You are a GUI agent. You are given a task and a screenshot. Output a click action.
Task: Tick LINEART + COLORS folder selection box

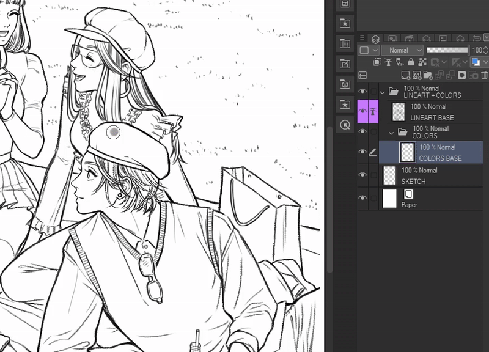373,91
